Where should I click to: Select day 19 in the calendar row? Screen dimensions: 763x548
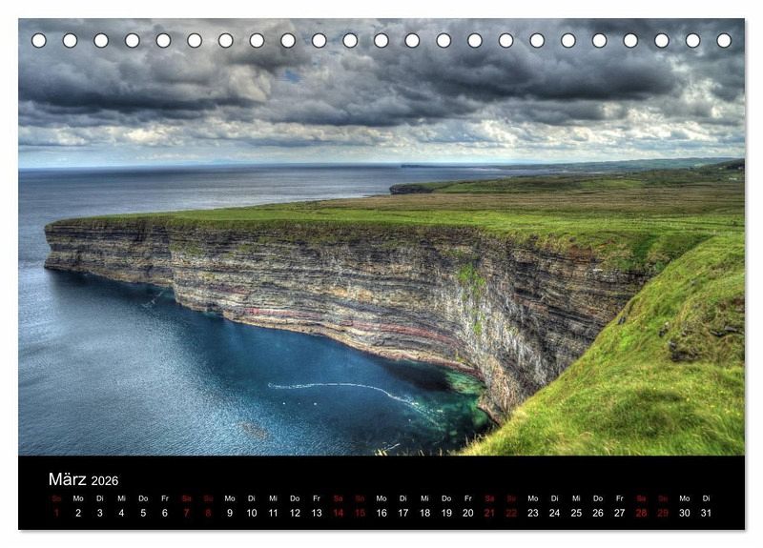pos(446,513)
